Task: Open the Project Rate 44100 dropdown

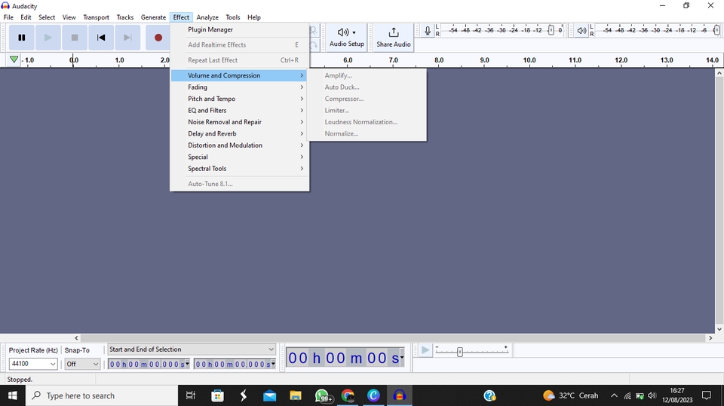Action: click(x=32, y=364)
